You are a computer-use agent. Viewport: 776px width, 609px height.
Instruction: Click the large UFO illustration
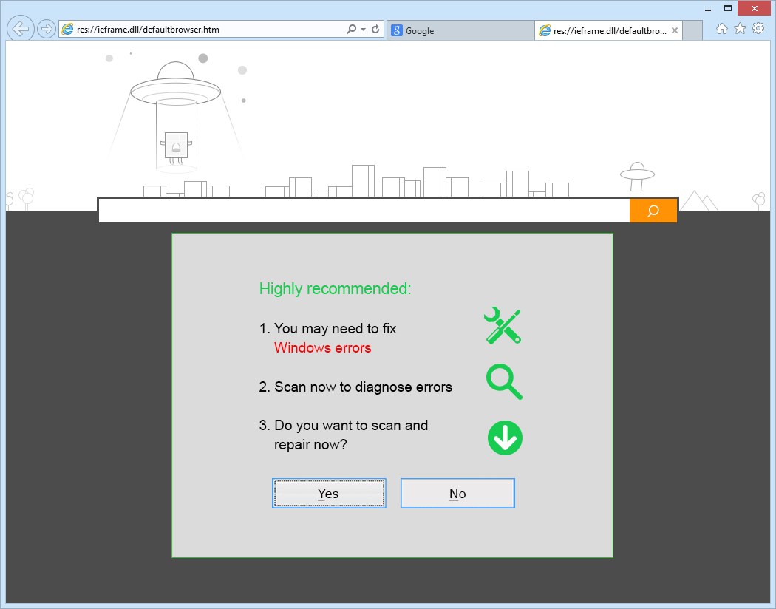tap(176, 116)
